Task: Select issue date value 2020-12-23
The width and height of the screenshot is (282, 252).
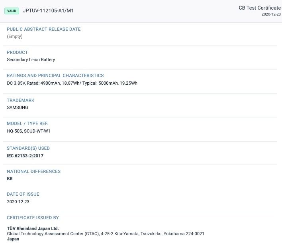Action: [x=18, y=202]
